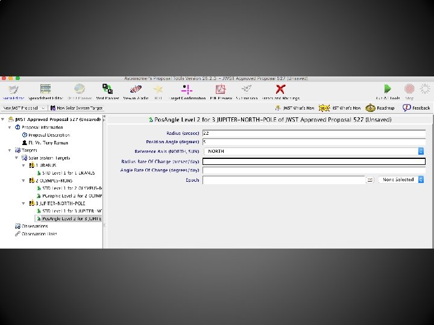The width and height of the screenshot is (434, 325).
Task: Open the Spreadsheet Editor tool
Action: (46, 92)
